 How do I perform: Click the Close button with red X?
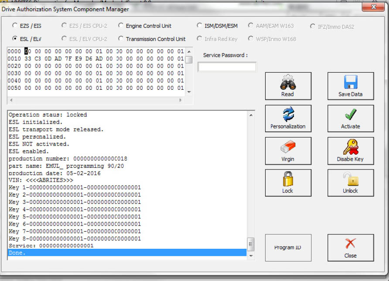point(350,248)
